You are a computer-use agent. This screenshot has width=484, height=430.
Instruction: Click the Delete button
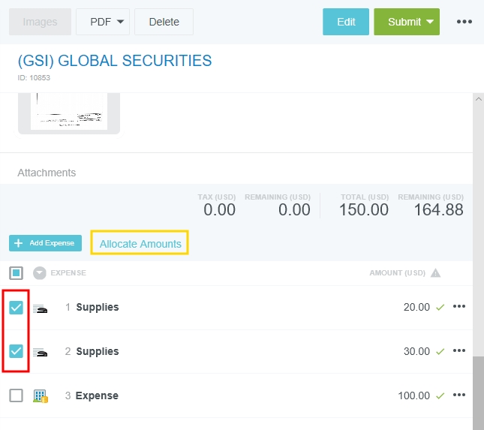[x=164, y=22]
